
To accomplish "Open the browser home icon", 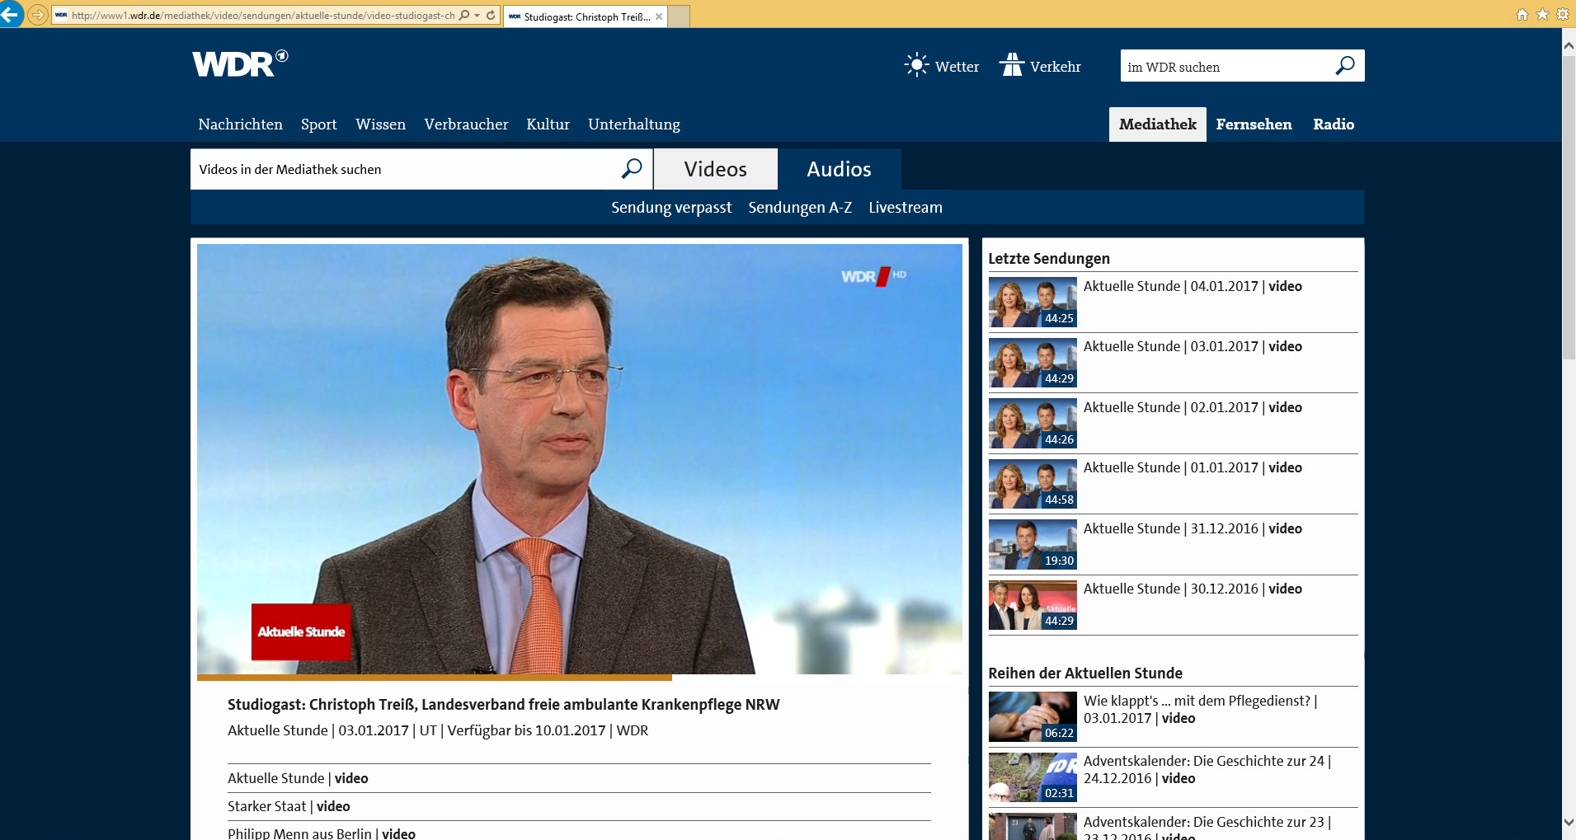I will tap(1522, 15).
